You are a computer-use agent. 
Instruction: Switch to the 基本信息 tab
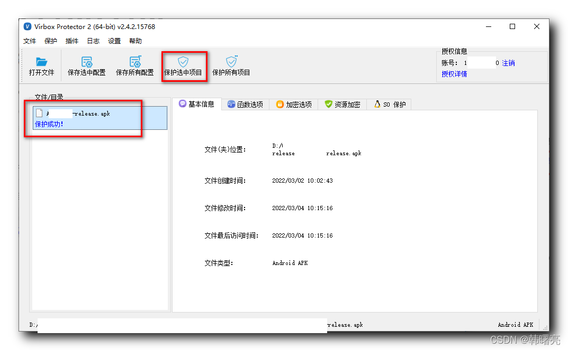pyautogui.click(x=197, y=104)
